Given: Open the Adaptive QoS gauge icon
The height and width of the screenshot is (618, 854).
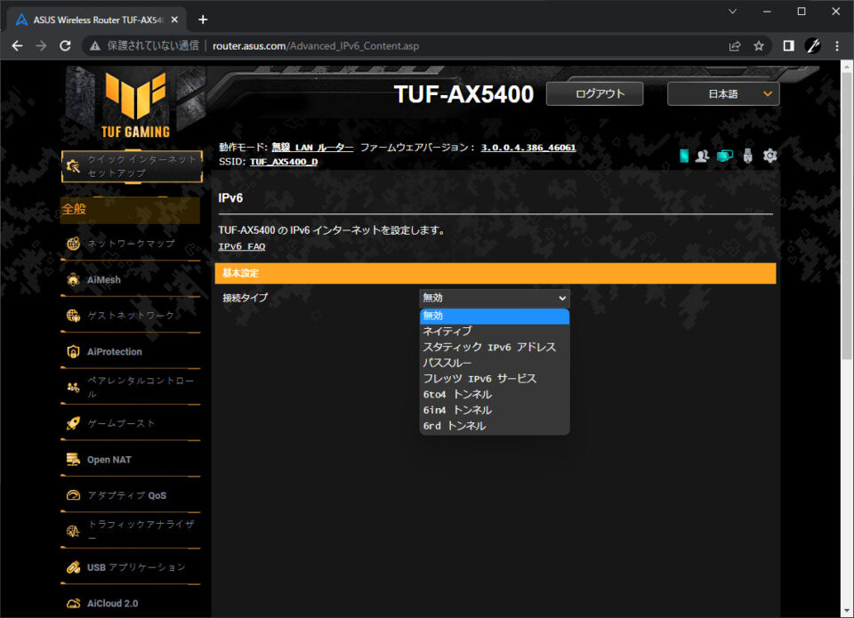Looking at the screenshot, I should coord(73,495).
